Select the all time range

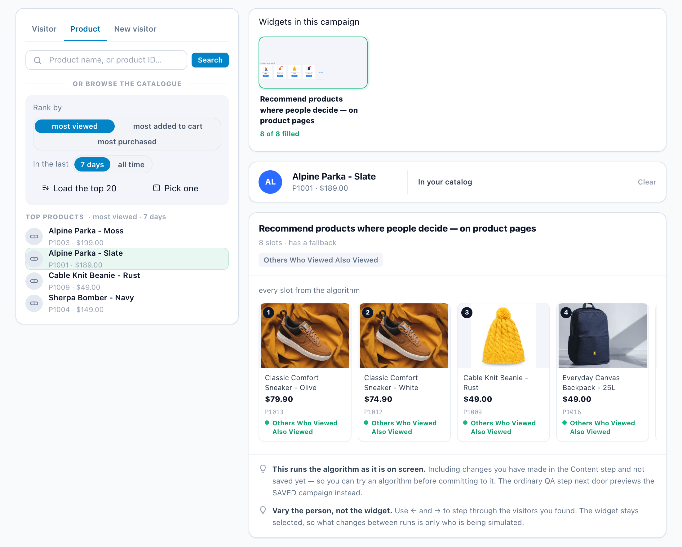131,164
